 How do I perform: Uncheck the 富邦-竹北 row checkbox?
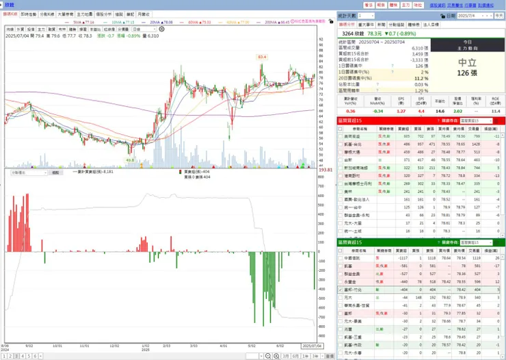[340, 290]
